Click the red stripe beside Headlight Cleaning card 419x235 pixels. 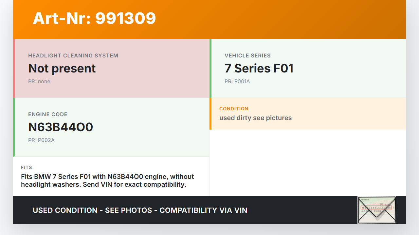pos(14,68)
